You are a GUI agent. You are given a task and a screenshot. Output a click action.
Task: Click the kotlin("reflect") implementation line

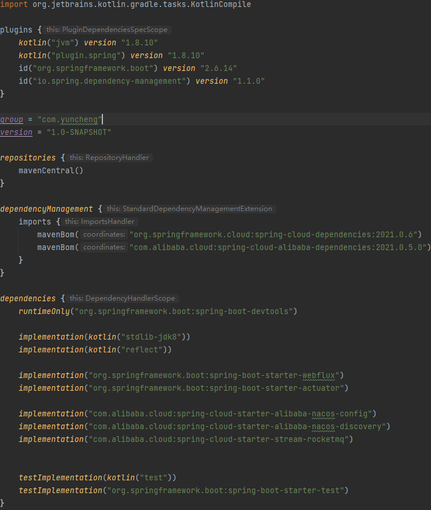coord(95,349)
